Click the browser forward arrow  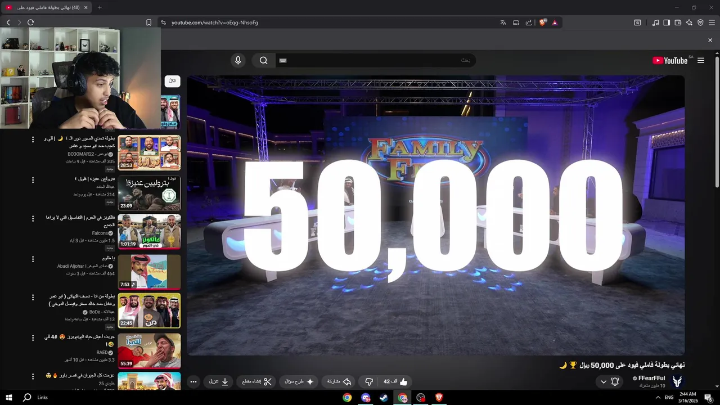pyautogui.click(x=19, y=22)
